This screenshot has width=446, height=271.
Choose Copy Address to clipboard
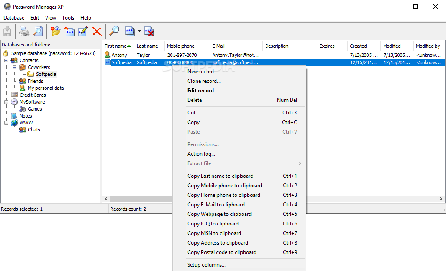(x=239, y=243)
